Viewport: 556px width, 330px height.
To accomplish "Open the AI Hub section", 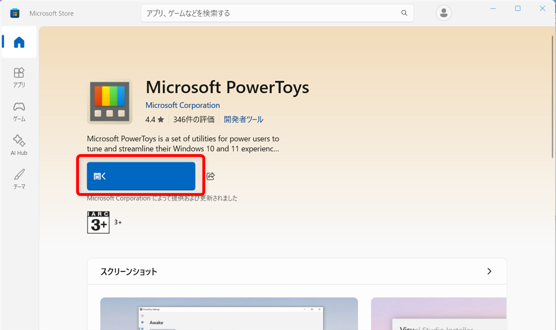I will (19, 145).
